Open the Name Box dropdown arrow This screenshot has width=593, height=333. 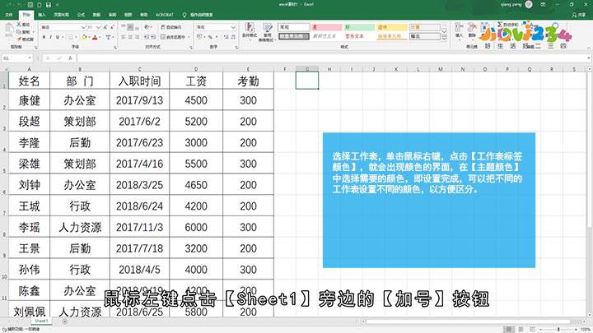[x=29, y=58]
